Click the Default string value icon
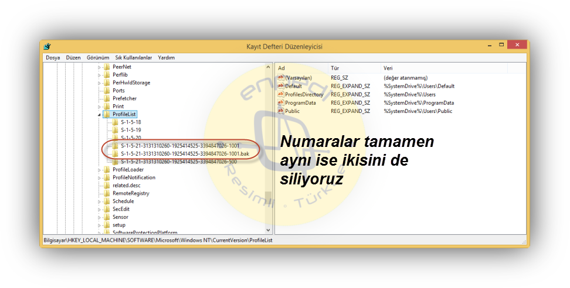This screenshot has width=570, height=288. 281,86
